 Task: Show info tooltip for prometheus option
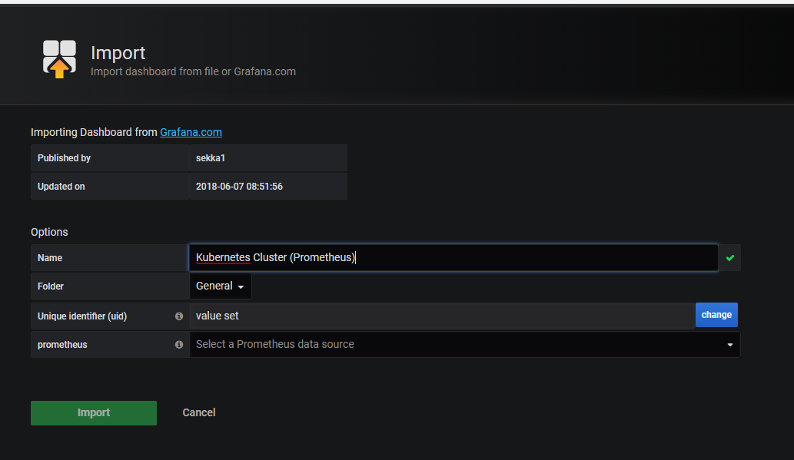(x=179, y=345)
